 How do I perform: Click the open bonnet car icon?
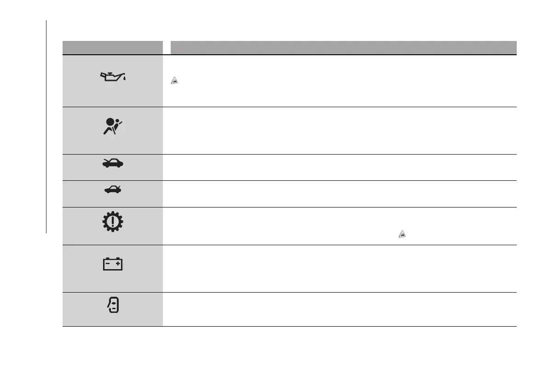tap(113, 163)
